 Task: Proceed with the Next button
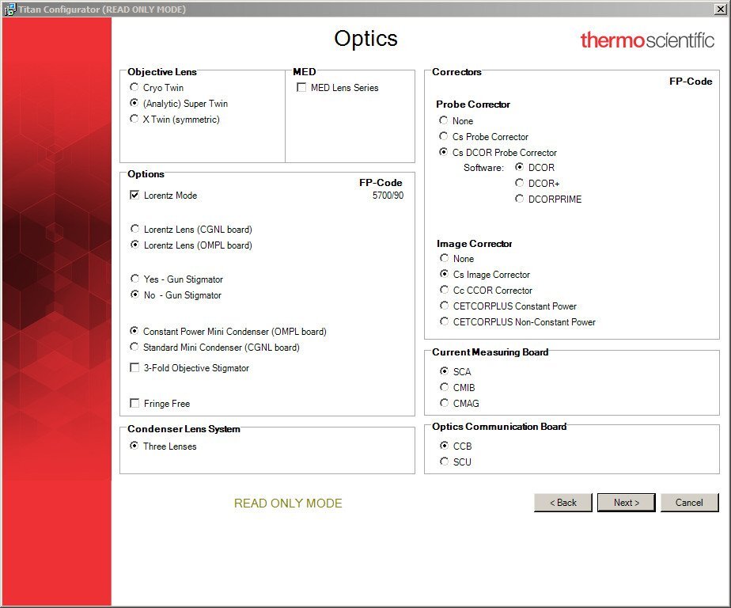626,503
